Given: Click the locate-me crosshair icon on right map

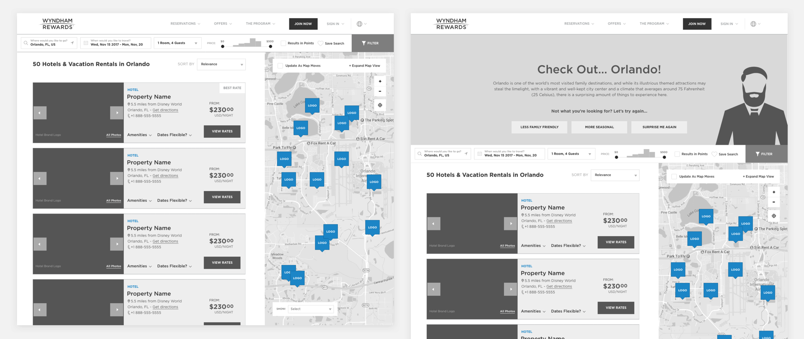Looking at the screenshot, I should [774, 216].
